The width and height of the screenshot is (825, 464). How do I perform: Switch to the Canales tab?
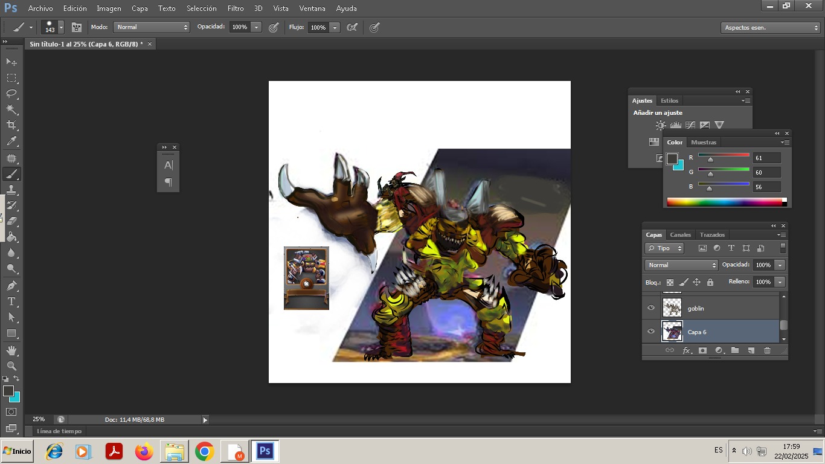tap(680, 234)
